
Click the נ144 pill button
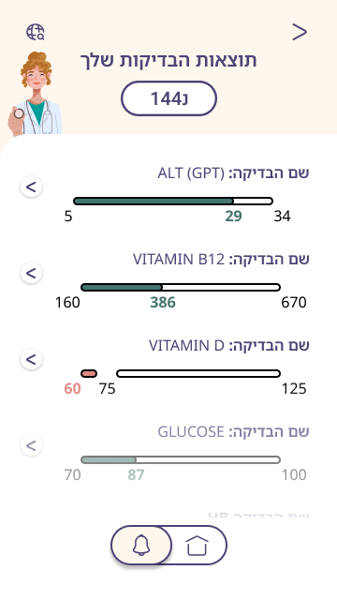(168, 98)
